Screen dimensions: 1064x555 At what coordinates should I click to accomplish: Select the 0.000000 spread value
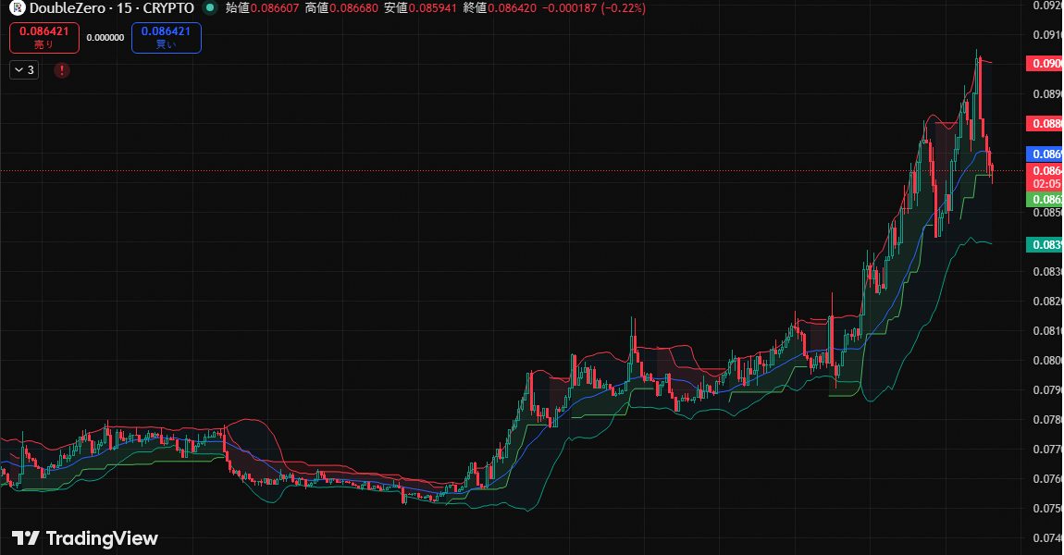pyautogui.click(x=105, y=38)
